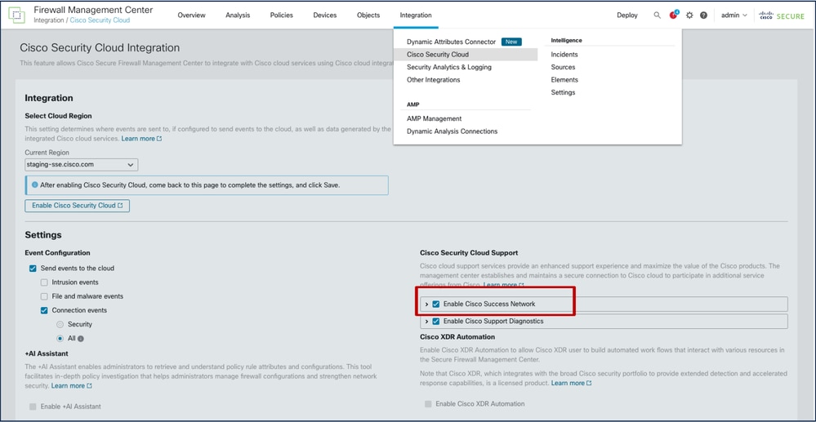Open Learn more link in Cisco Security Cloud Support
This screenshot has height=422, width=816.
(x=504, y=285)
